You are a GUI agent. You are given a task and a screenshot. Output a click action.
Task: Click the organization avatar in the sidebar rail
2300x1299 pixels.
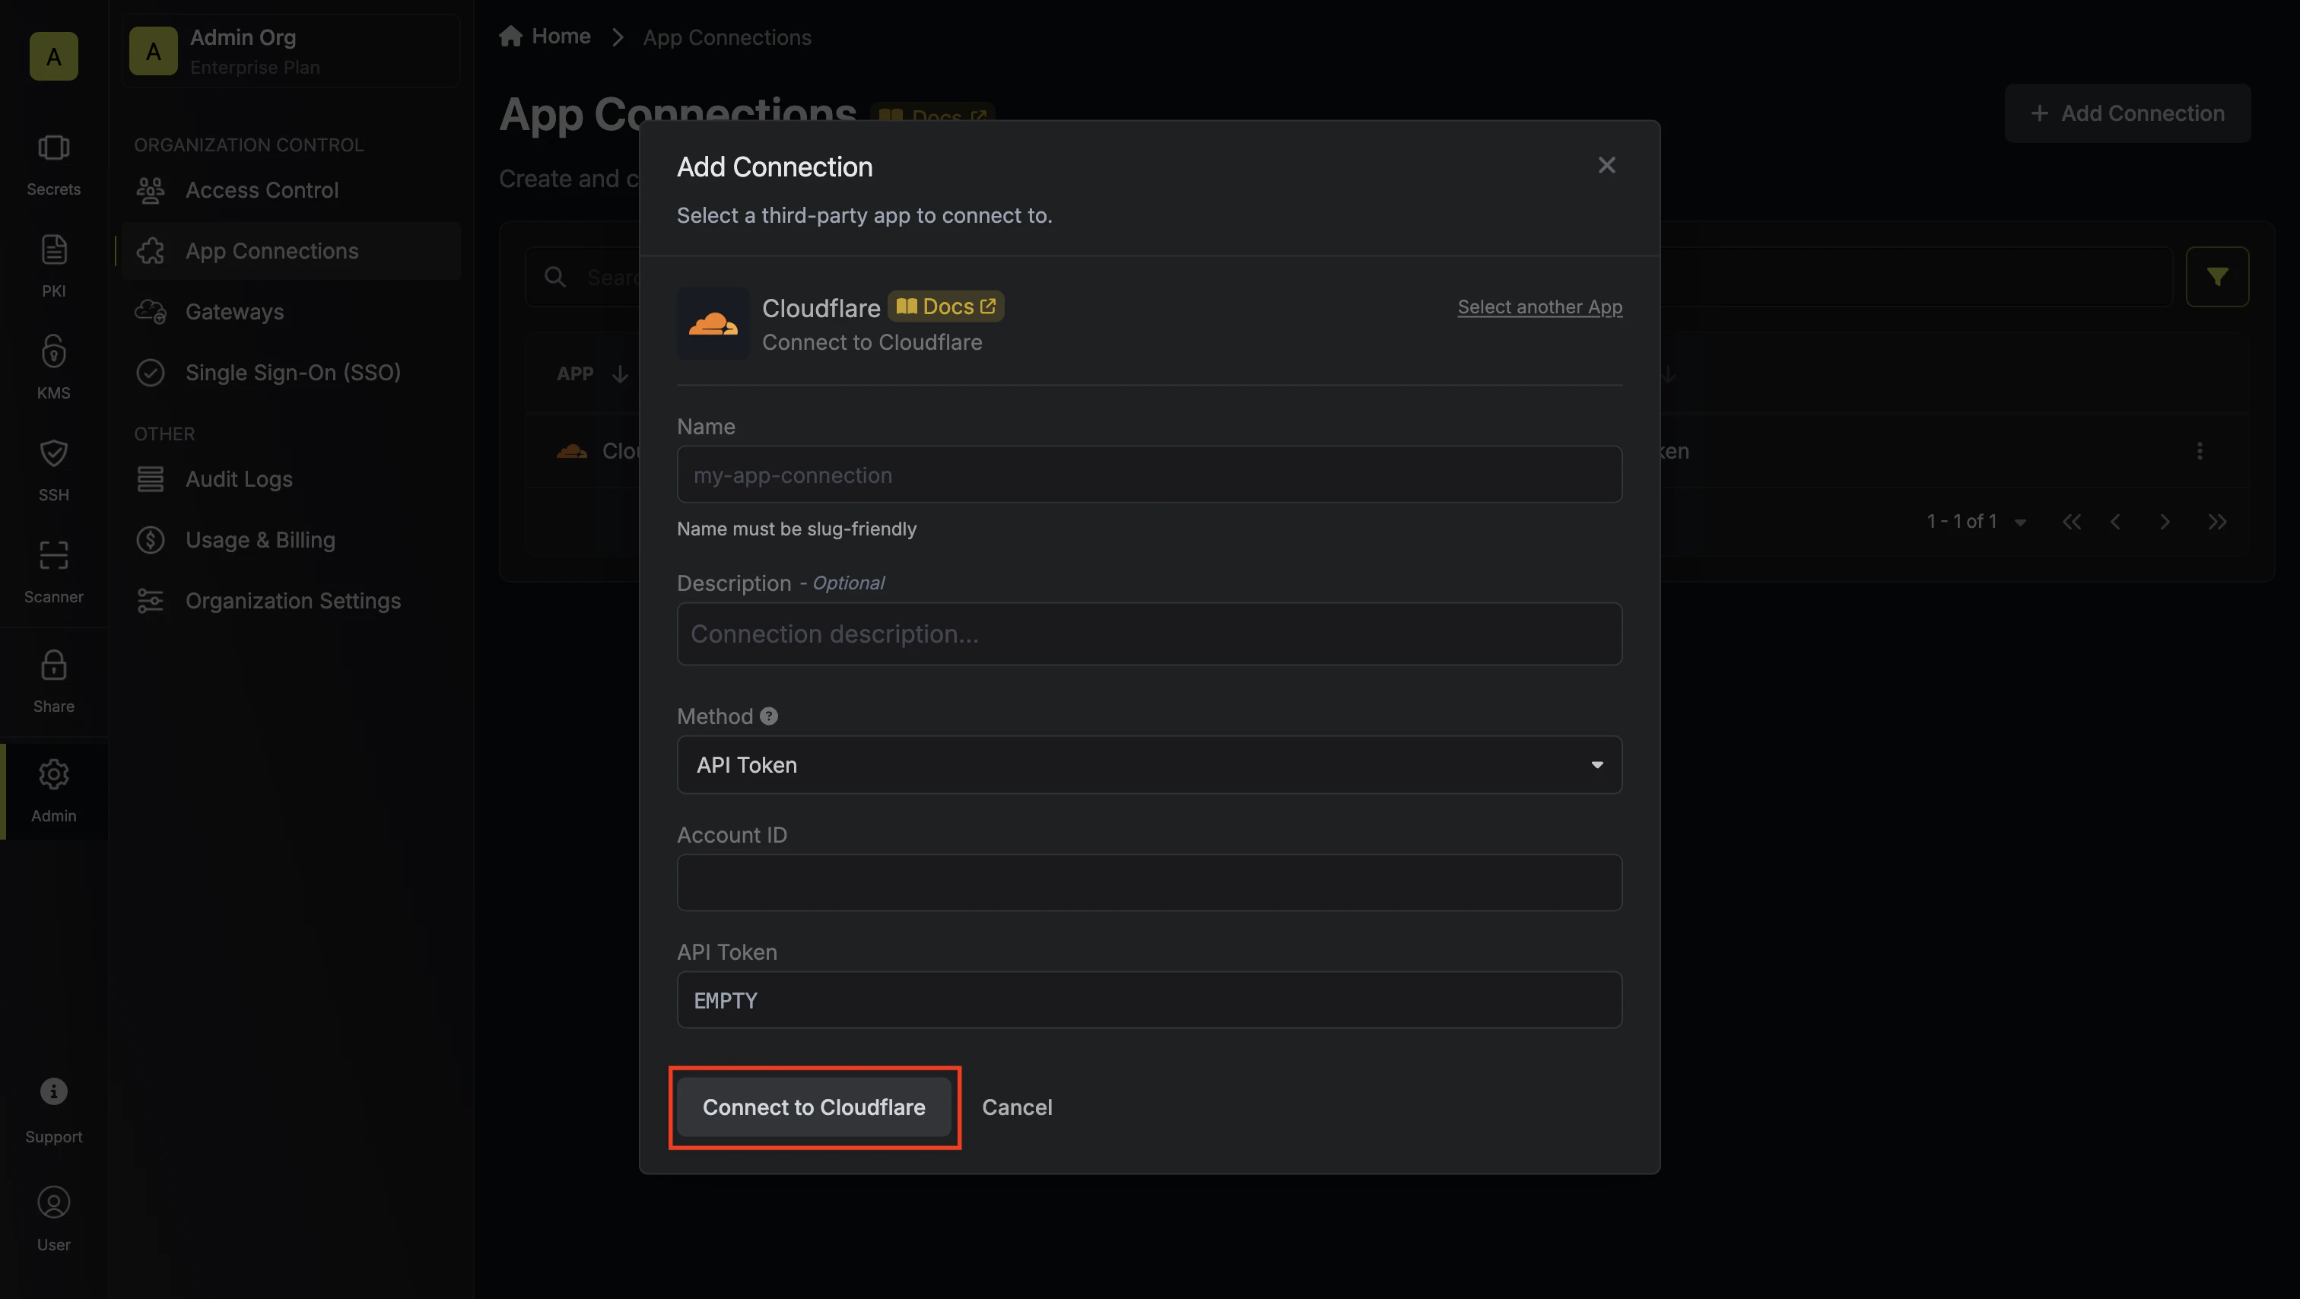tap(53, 56)
